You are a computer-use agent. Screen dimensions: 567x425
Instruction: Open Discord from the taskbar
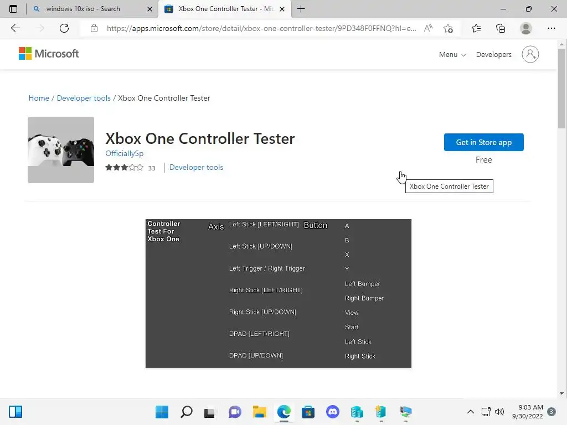coord(333,412)
